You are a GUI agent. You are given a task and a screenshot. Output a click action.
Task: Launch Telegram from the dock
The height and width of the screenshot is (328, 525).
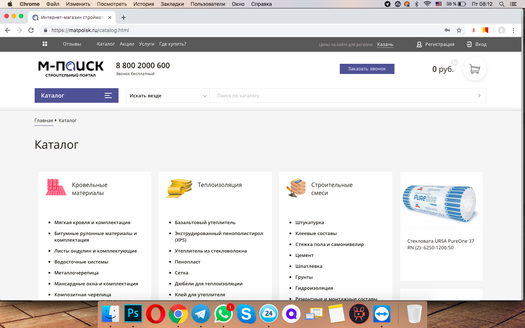pos(201,313)
